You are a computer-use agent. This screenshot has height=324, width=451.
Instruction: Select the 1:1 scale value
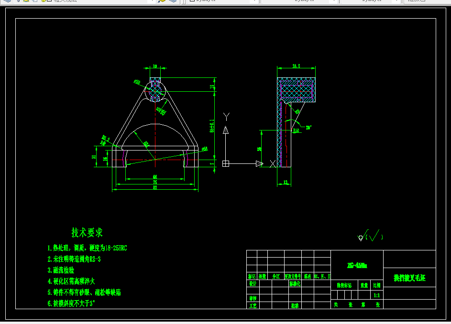pos(376,295)
